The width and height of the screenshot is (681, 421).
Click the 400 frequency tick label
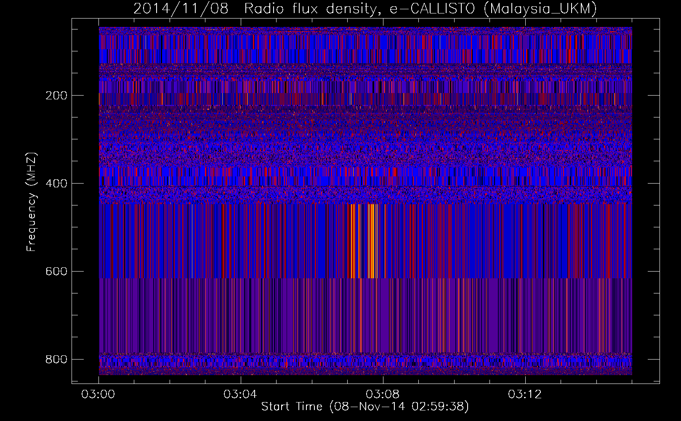point(56,184)
